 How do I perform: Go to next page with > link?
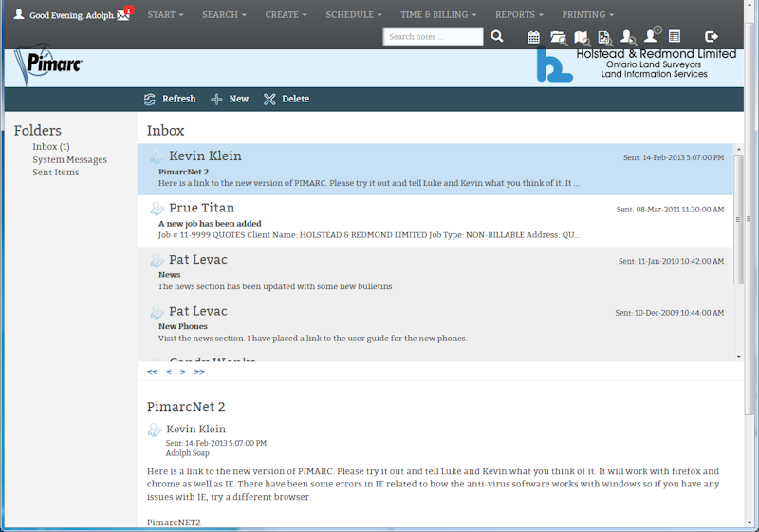click(182, 372)
